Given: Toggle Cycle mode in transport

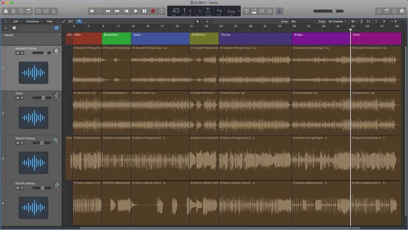Looking at the screenshot, I should pyautogui.click(x=161, y=11).
